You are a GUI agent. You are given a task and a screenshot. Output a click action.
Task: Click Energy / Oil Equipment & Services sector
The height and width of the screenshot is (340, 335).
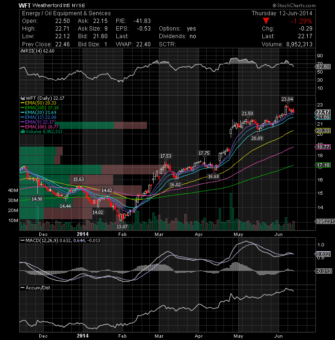[x=66, y=13]
